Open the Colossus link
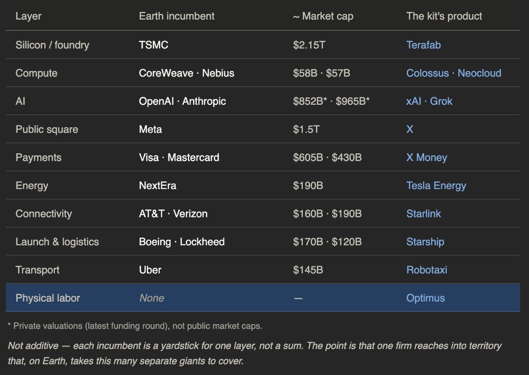This screenshot has width=529, height=375. 428,73
